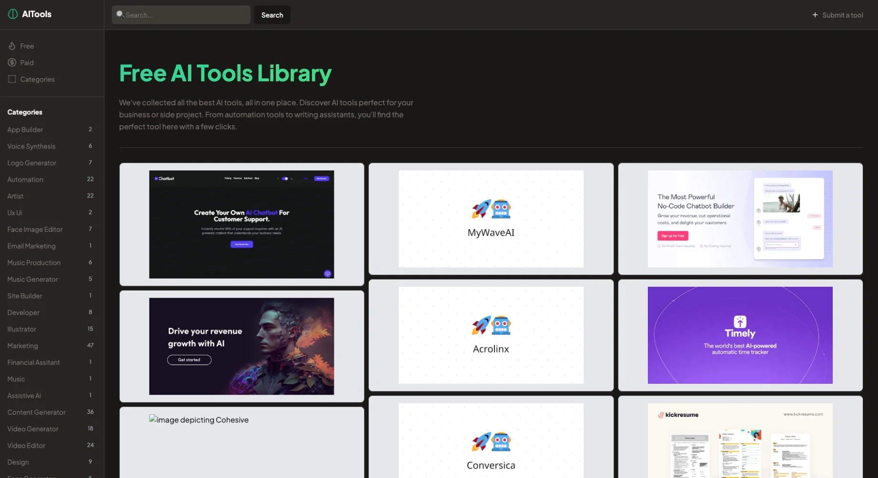
Task: Open the kickresume tool card
Action: pos(740,437)
